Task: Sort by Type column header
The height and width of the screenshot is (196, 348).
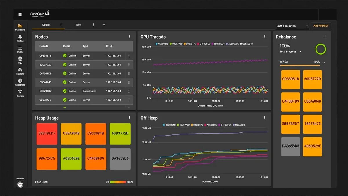Action: (x=85, y=46)
